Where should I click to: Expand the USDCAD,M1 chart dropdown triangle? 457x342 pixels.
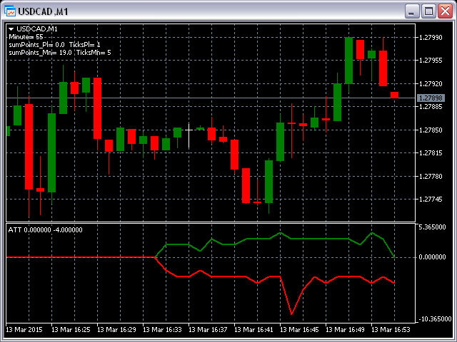[x=11, y=28]
